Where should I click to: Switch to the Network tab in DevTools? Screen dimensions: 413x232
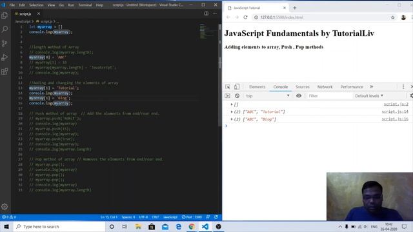(325, 87)
